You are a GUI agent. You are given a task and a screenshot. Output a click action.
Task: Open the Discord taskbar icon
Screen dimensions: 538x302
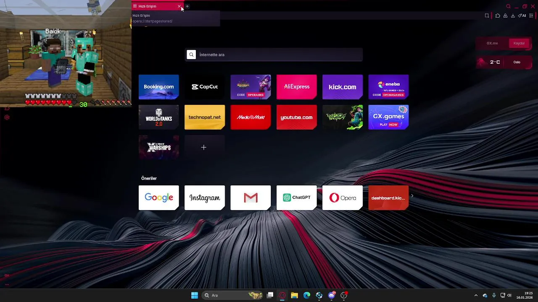pyautogui.click(x=332, y=295)
